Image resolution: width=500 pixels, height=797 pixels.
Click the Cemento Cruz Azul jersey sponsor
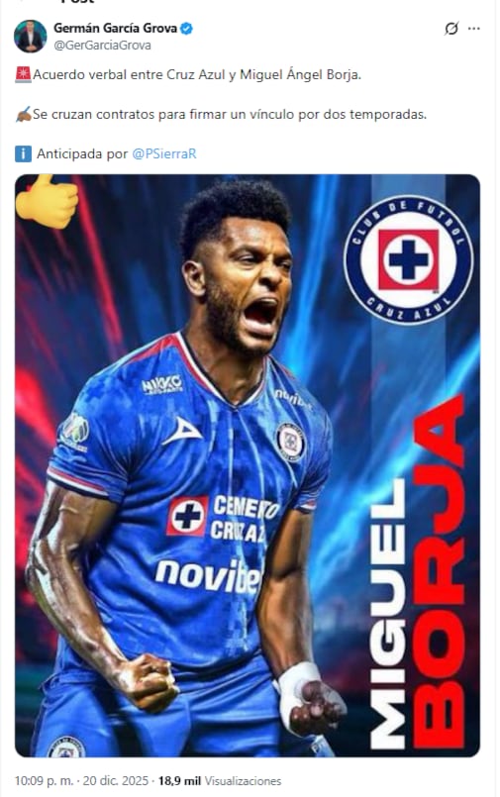(224, 517)
